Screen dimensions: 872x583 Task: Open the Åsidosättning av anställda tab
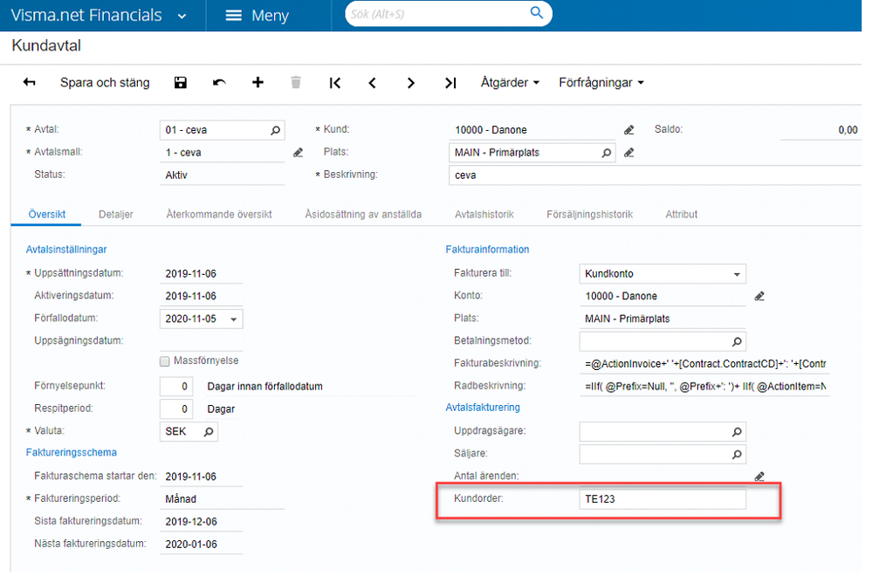point(363,214)
